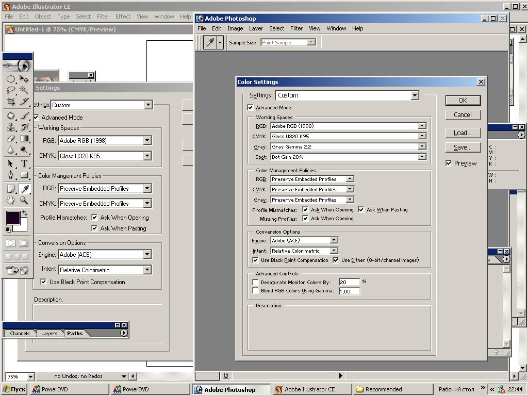Pick the Blur tool

coord(11,150)
